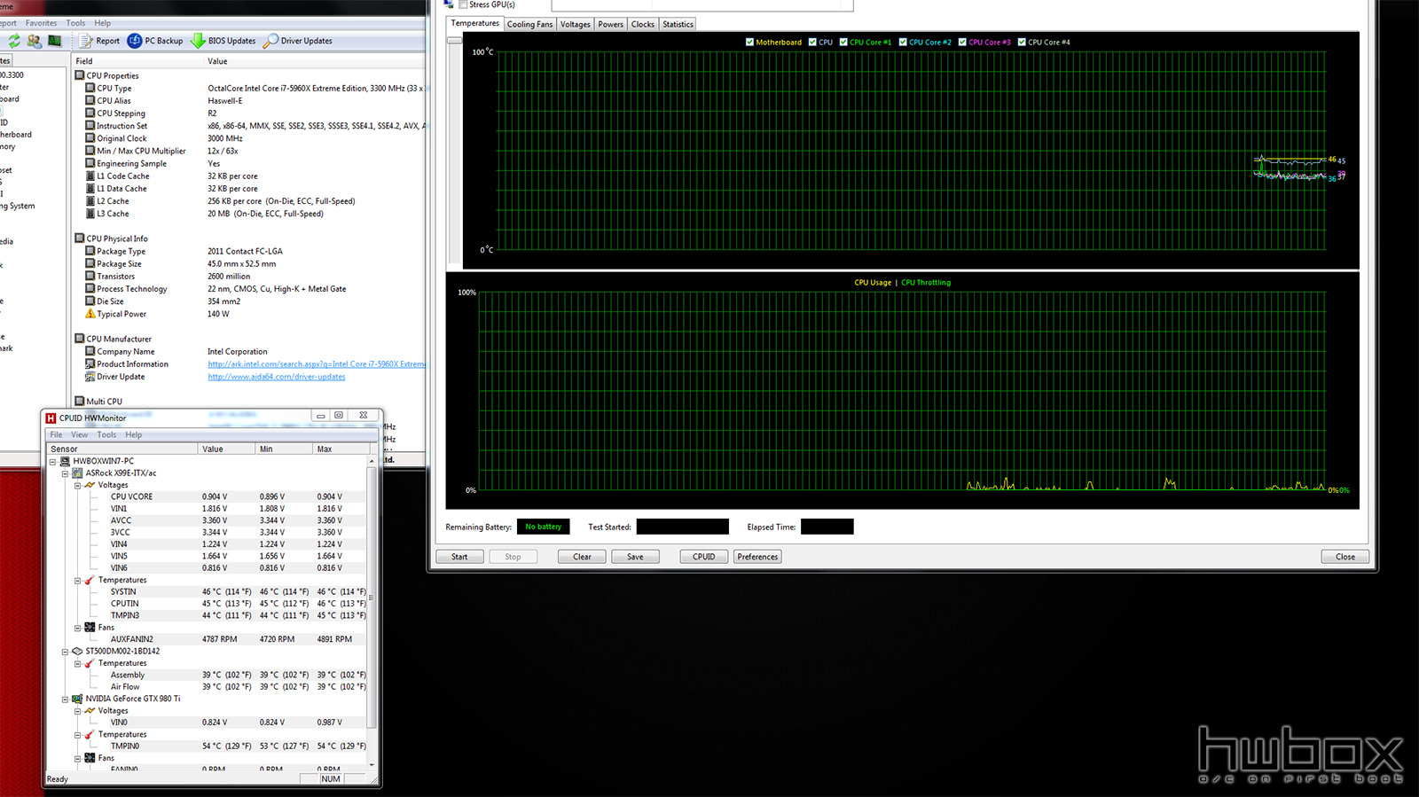
Task: Collapse the ST500DM002-1BD142 node
Action: tap(65, 652)
